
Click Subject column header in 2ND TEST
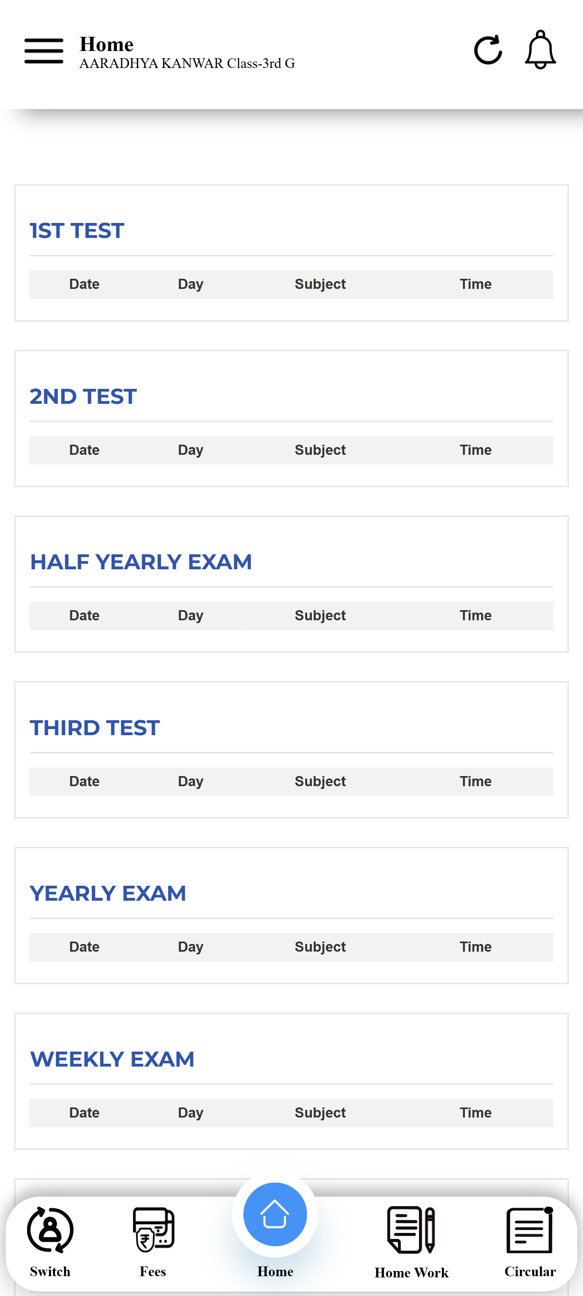click(320, 450)
